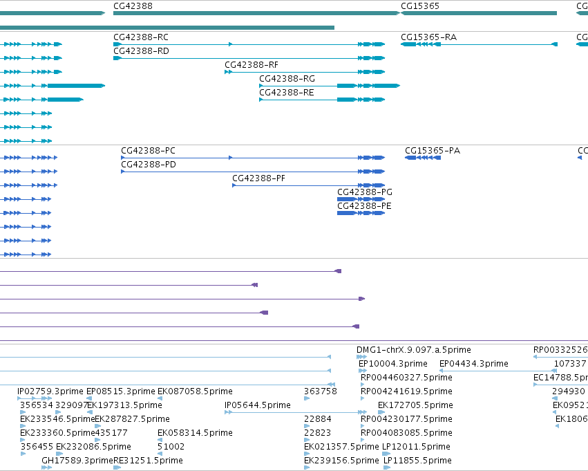Screen dimensions: 588x471
Task: Open feature labeled 51002
Action: (171, 447)
